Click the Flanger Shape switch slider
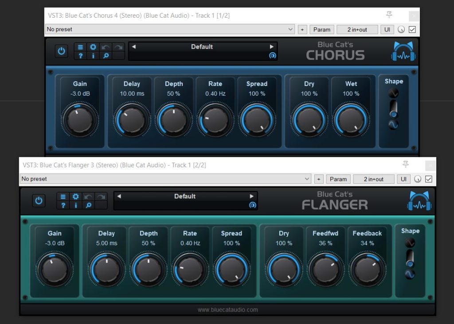Image resolution: width=454 pixels, height=324 pixels. click(410, 258)
